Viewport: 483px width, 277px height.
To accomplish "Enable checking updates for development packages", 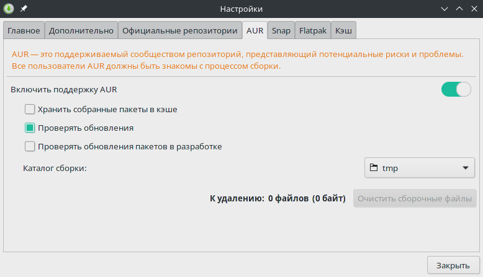I will pos(30,146).
